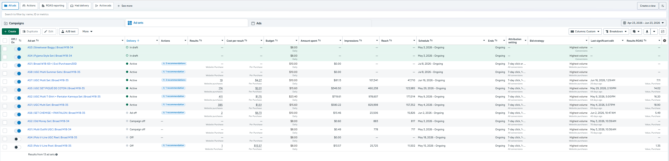Screen dimensions: 669x161
Task: Open the reports icon dropdown button
Action: pyautogui.click(x=636, y=32)
